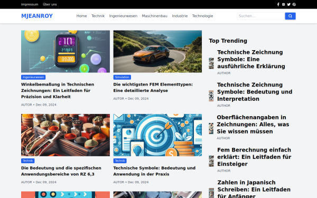This screenshot has height=198, width=317.
Task: Navigate to the Industrie section
Action: (x=180, y=16)
